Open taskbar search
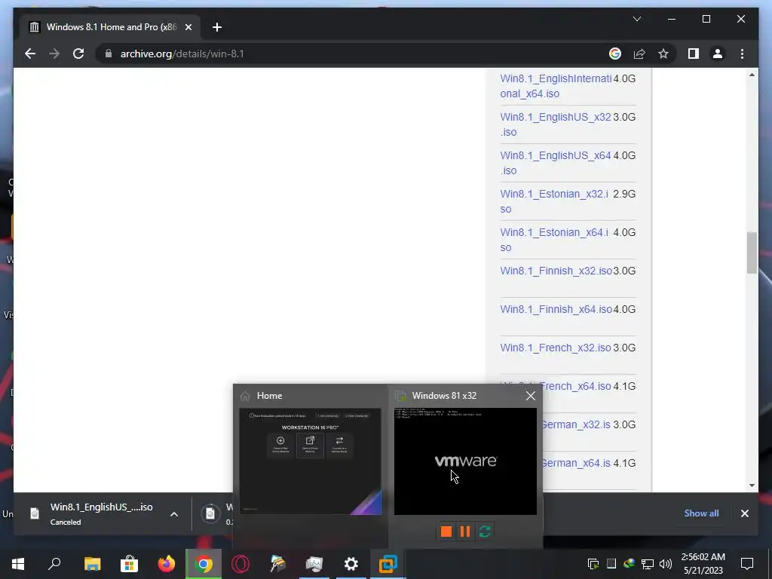 54,564
